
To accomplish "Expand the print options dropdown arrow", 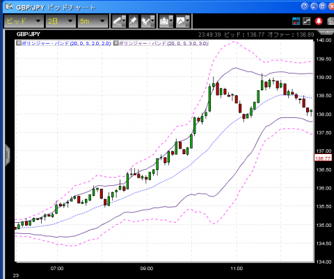I will pyautogui.click(x=171, y=22).
